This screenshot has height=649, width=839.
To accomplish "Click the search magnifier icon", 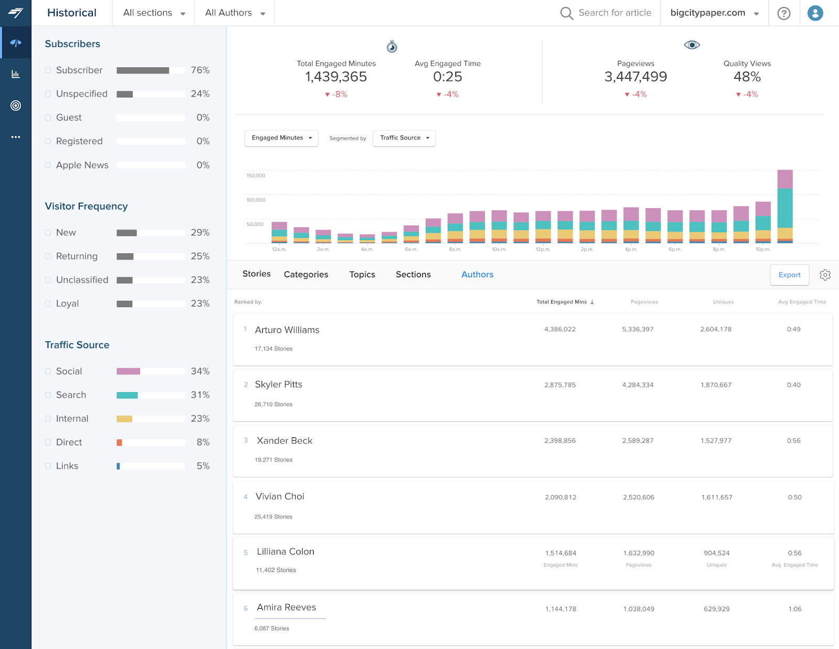I will (x=566, y=13).
